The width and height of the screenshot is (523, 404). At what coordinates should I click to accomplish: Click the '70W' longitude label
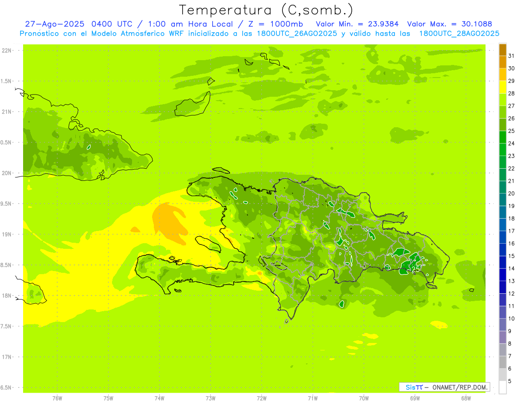364,398
